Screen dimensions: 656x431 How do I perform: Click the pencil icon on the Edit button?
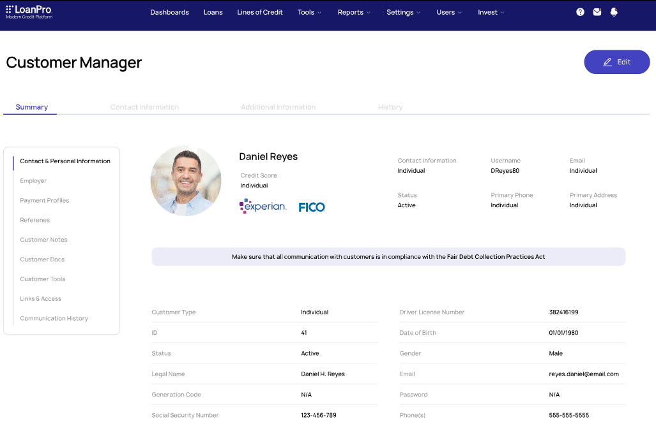coord(607,61)
